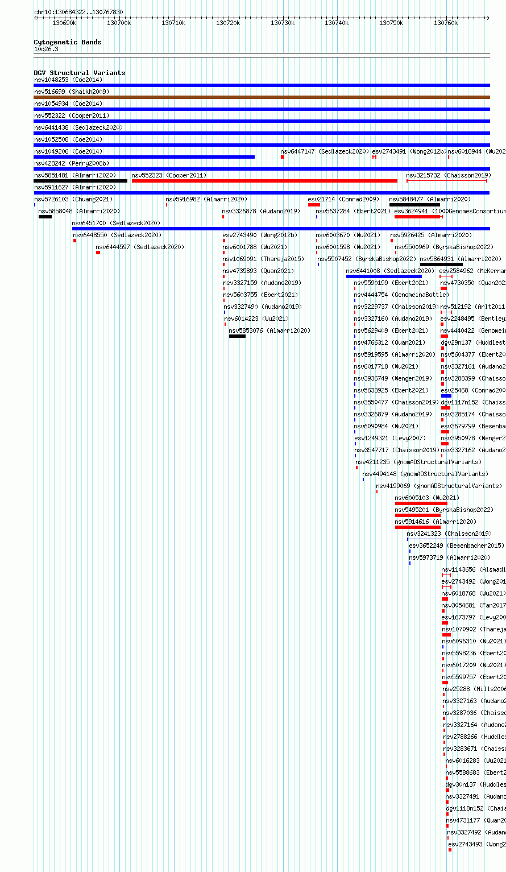Viewport: 506px width, 872px height.
Task: Click nsv5911627 (Almarri2020) label
Action: point(75,187)
